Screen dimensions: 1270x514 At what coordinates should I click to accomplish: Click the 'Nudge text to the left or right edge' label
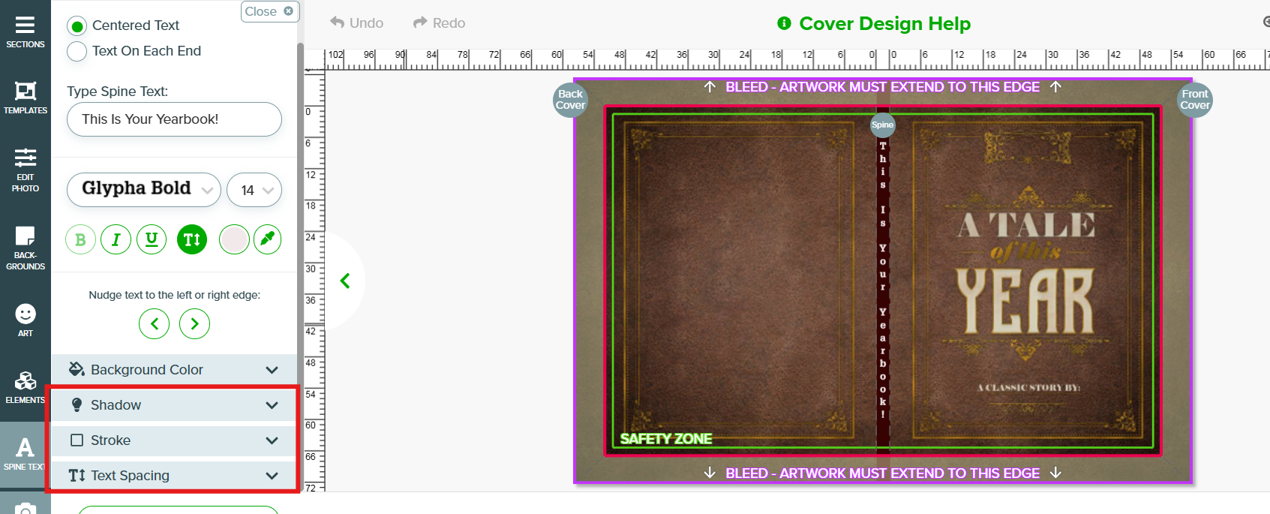pos(175,295)
